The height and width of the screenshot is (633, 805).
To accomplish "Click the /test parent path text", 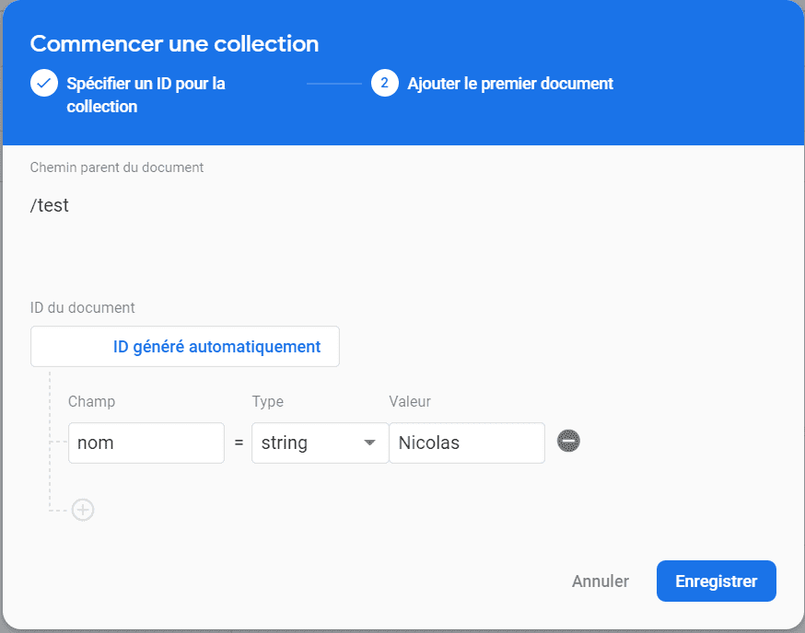I will coord(50,206).
